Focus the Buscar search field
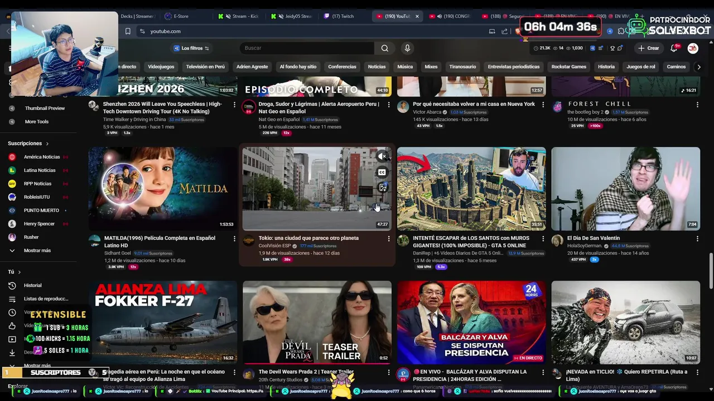This screenshot has height=401, width=714. point(307,48)
